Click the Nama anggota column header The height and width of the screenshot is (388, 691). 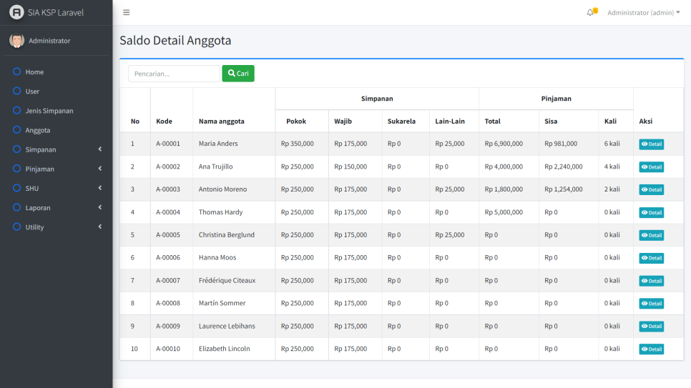pyautogui.click(x=221, y=121)
